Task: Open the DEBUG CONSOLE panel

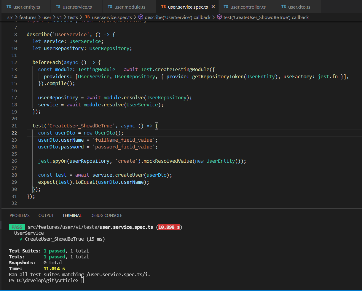Action: tap(106, 215)
